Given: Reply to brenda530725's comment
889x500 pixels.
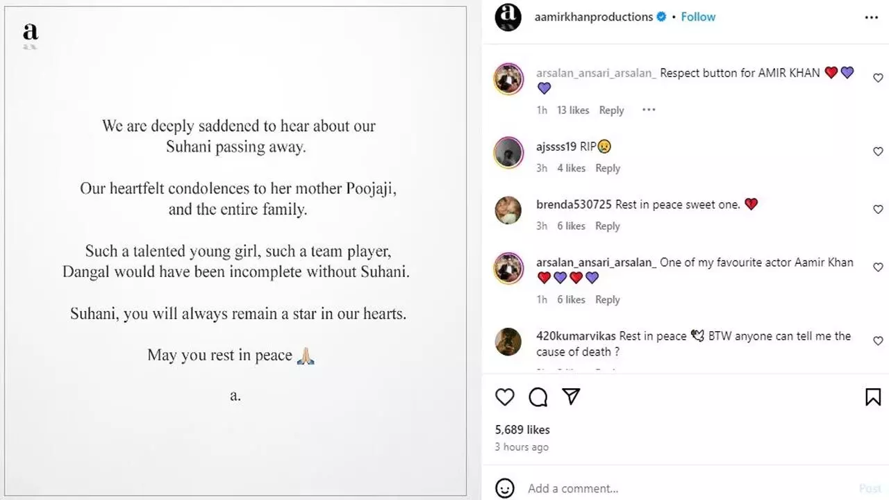Looking at the screenshot, I should point(608,226).
